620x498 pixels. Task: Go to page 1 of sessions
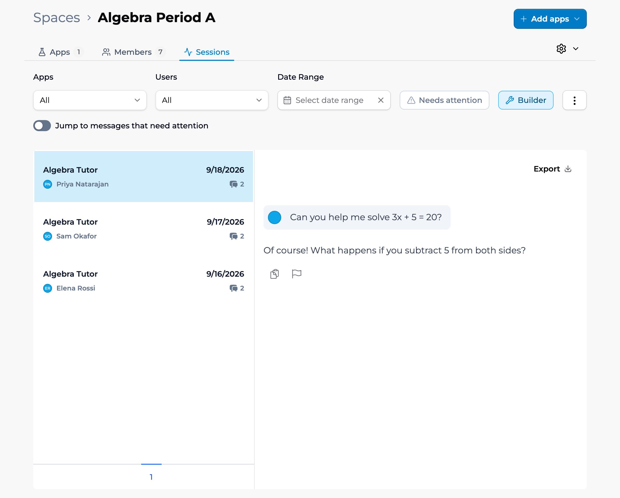[151, 477]
